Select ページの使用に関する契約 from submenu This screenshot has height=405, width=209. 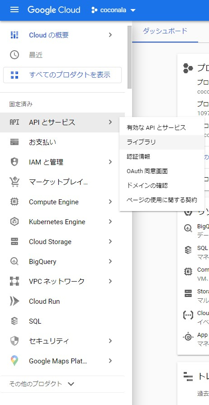[x=162, y=200]
